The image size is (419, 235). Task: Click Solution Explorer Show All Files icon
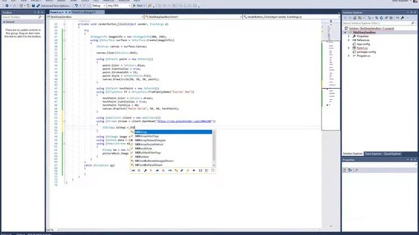click(392, 18)
